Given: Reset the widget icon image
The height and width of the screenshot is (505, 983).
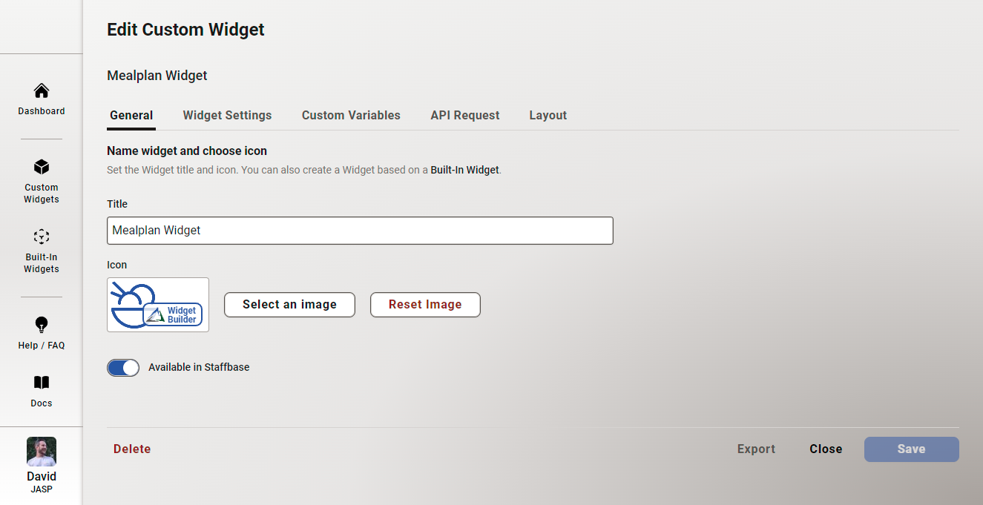Looking at the screenshot, I should pyautogui.click(x=425, y=304).
